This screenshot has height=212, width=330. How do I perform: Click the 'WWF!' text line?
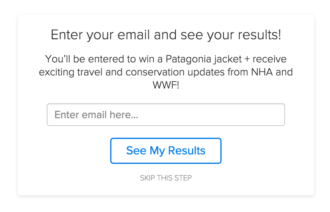166,85
